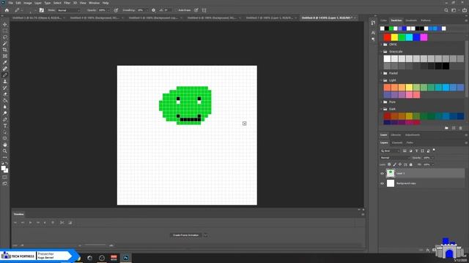Select the Move tool
Screen dimensions: 469x263
click(5, 24)
